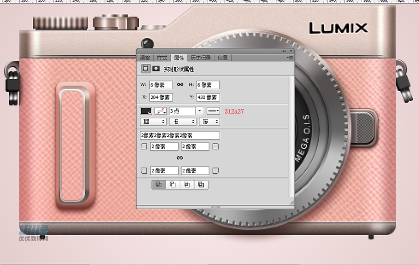The height and width of the screenshot is (265, 419).
Task: Select the intersect shape areas operation
Action: click(187, 184)
